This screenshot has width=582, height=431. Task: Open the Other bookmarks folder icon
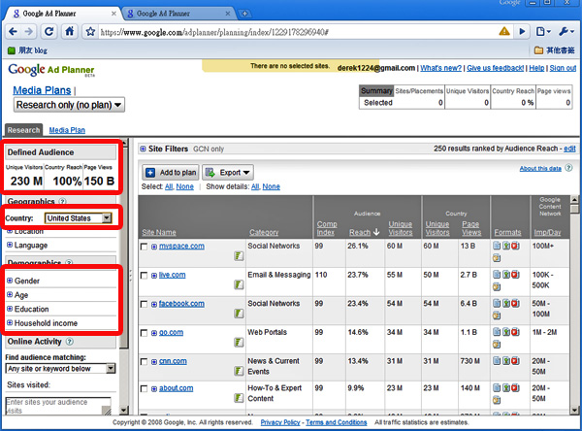point(538,50)
